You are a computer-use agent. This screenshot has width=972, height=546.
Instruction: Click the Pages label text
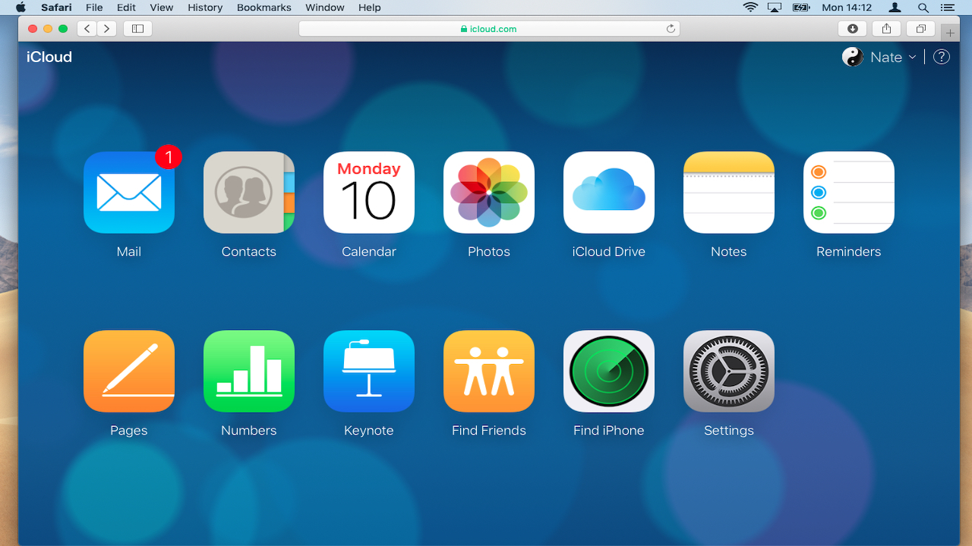click(129, 431)
